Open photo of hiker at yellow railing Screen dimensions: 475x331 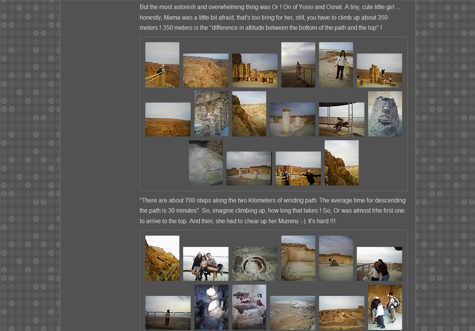pyautogui.click(x=162, y=65)
